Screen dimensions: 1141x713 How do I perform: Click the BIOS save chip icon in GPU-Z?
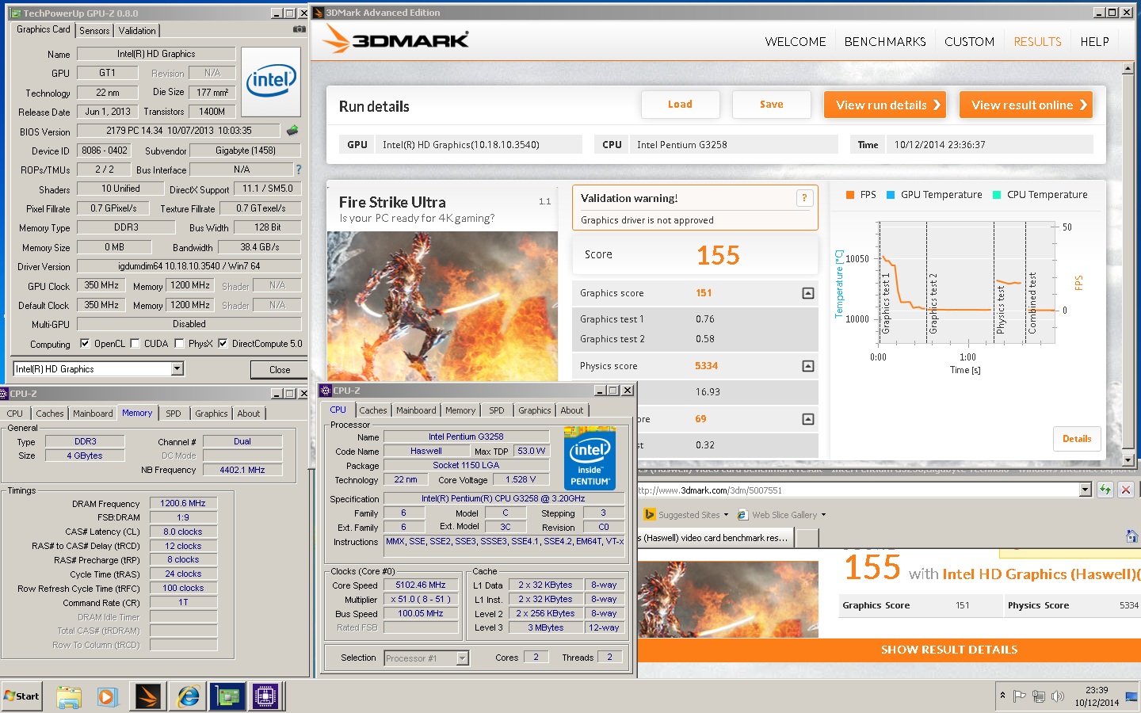pos(292,131)
